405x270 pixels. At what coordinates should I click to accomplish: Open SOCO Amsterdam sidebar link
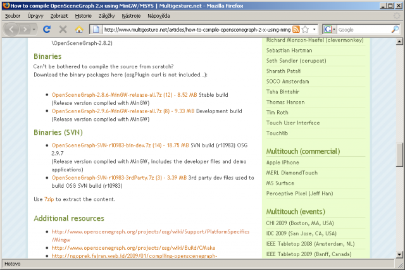click(287, 82)
